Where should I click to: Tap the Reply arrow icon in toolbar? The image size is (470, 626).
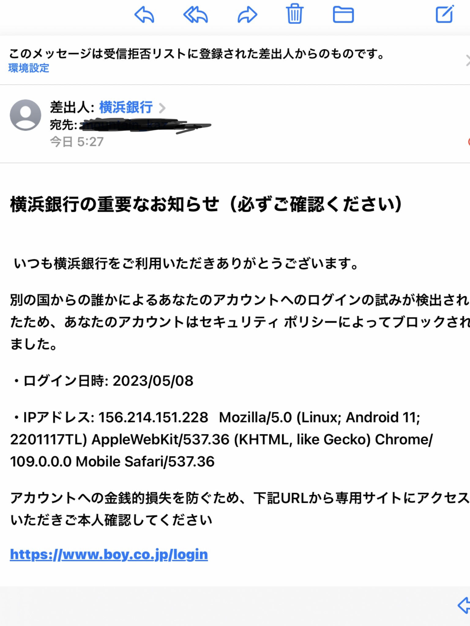click(x=144, y=15)
